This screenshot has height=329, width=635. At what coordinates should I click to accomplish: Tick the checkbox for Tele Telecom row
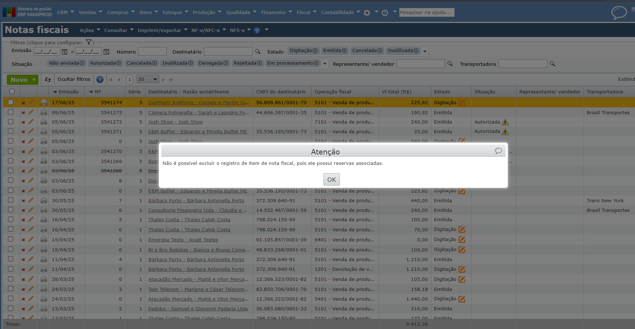[x=11, y=289]
